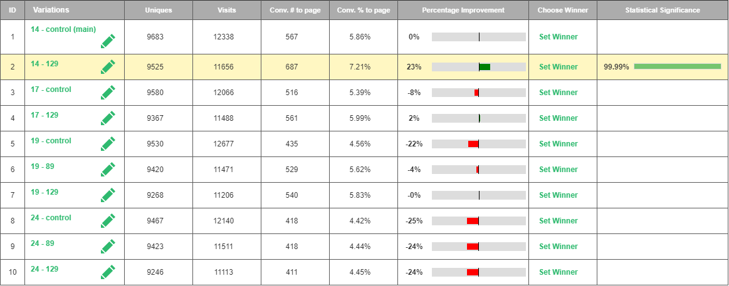The width and height of the screenshot is (729, 286).
Task: Click the pencil icon beside 17 - control
Action: click(108, 93)
